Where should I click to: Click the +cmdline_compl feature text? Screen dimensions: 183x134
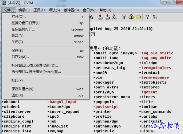[x=17, y=121]
